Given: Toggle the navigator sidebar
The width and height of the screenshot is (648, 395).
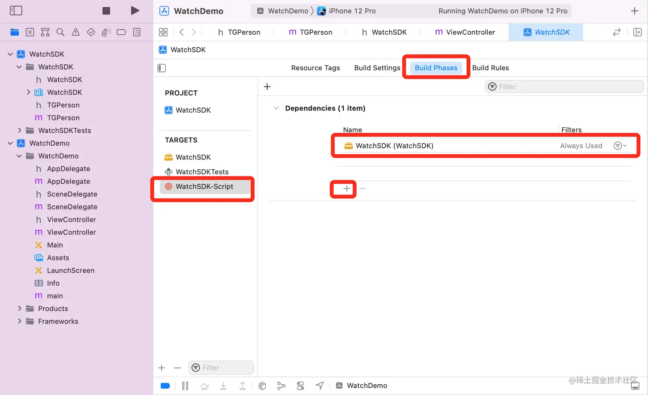Looking at the screenshot, I should pos(16,11).
